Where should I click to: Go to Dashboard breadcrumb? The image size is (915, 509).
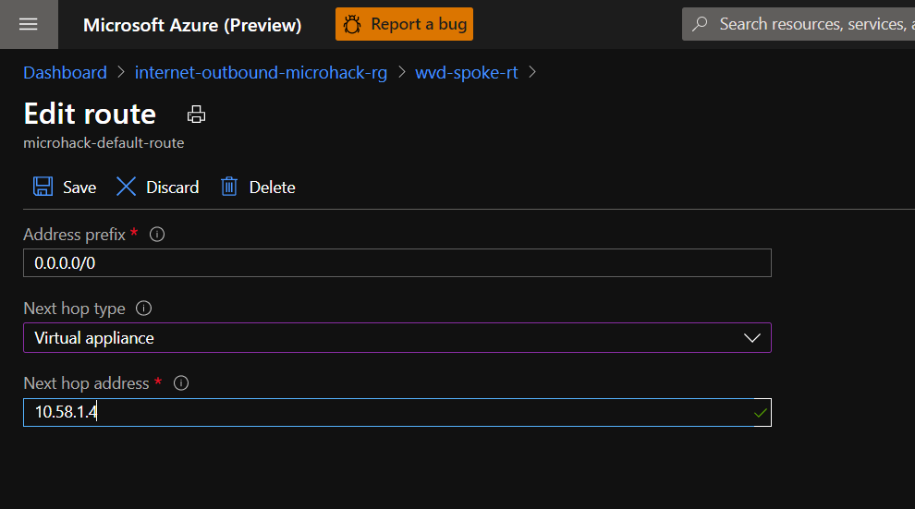65,72
